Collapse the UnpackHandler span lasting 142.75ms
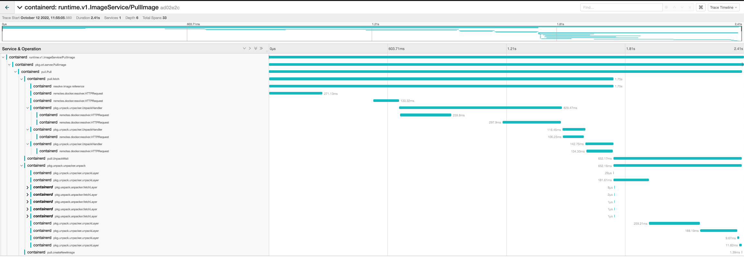Screen dimensions: 744x257 (x=28, y=144)
